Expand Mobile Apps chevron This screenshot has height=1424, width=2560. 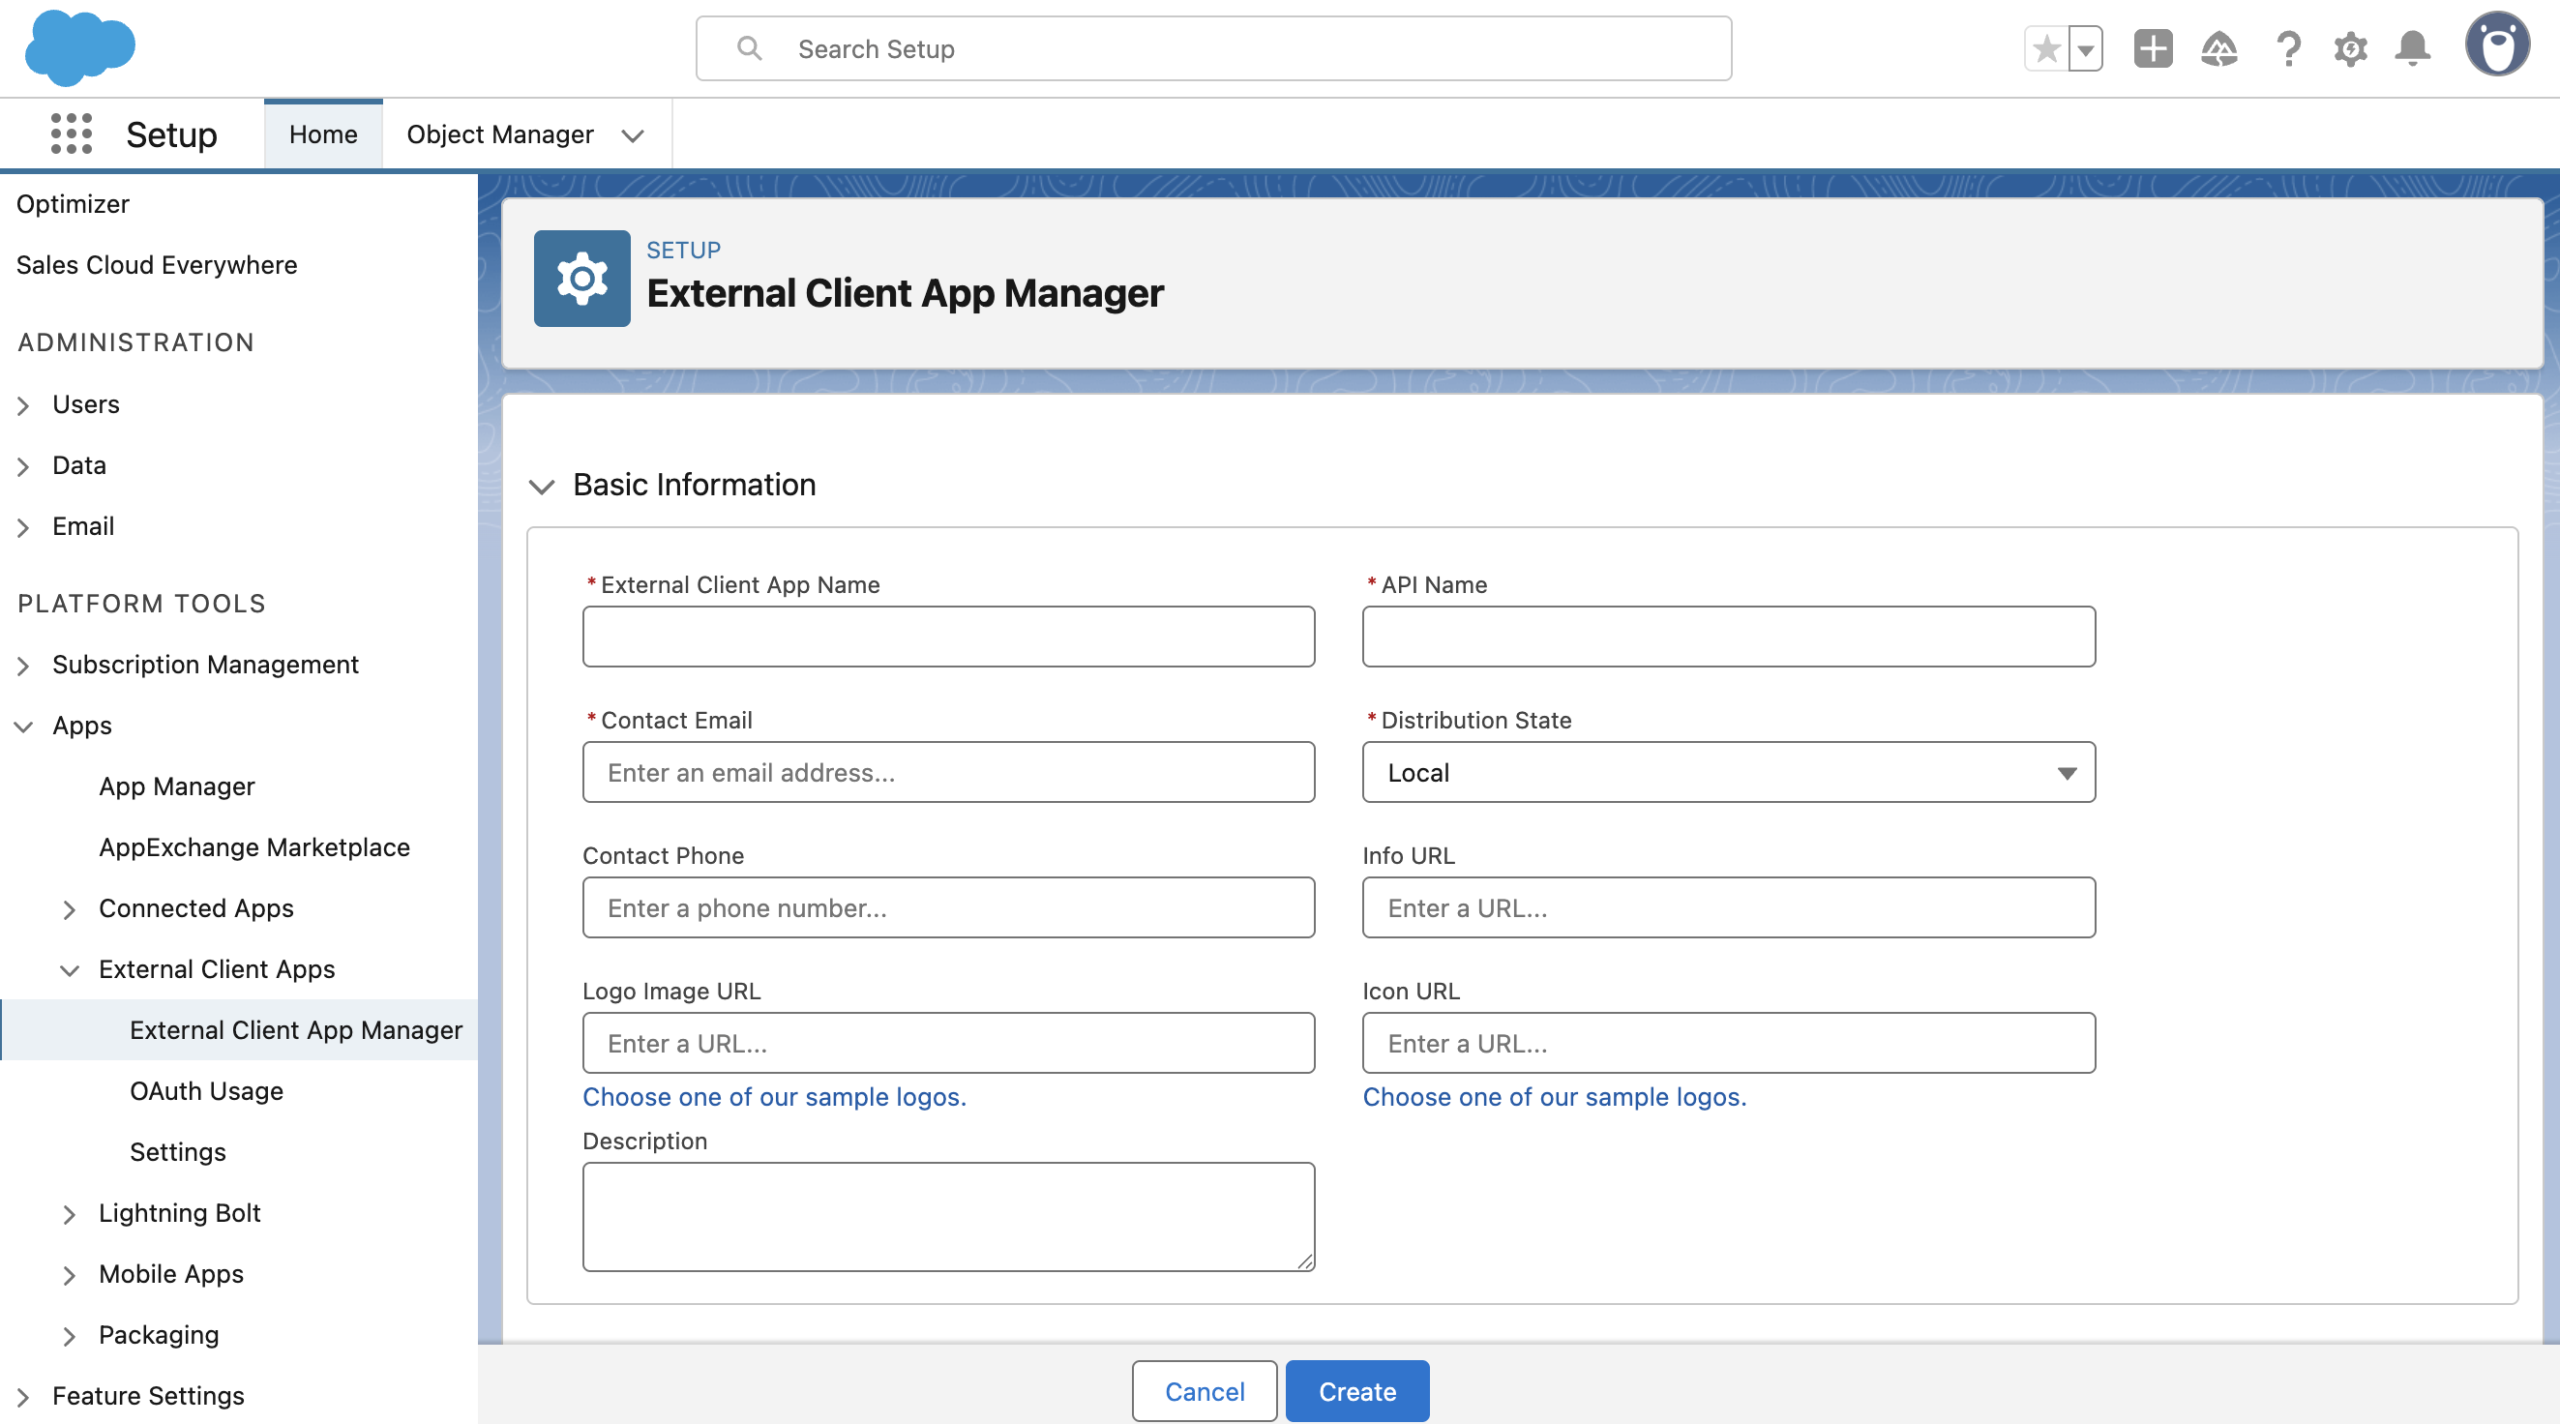69,1275
